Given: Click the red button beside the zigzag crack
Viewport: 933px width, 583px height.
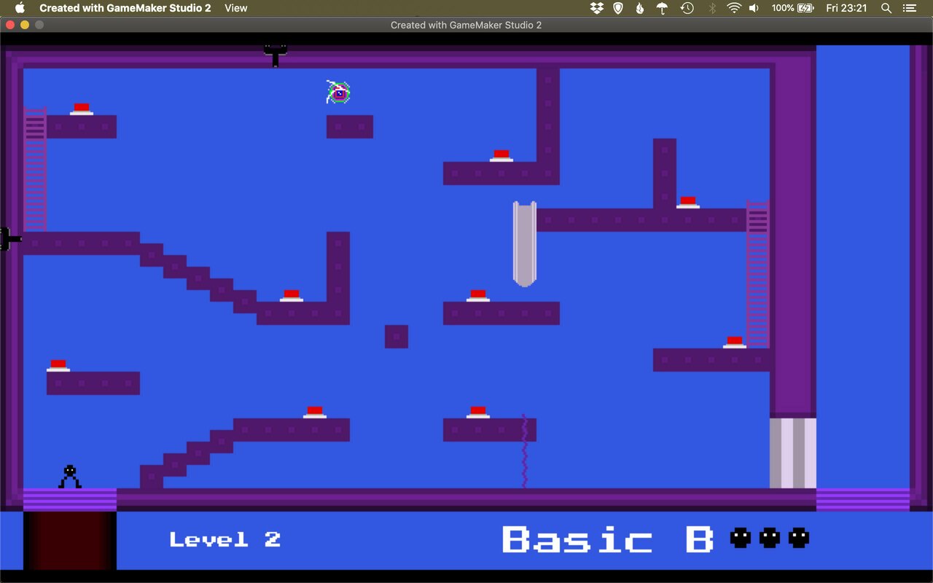Looking at the screenshot, I should [478, 412].
